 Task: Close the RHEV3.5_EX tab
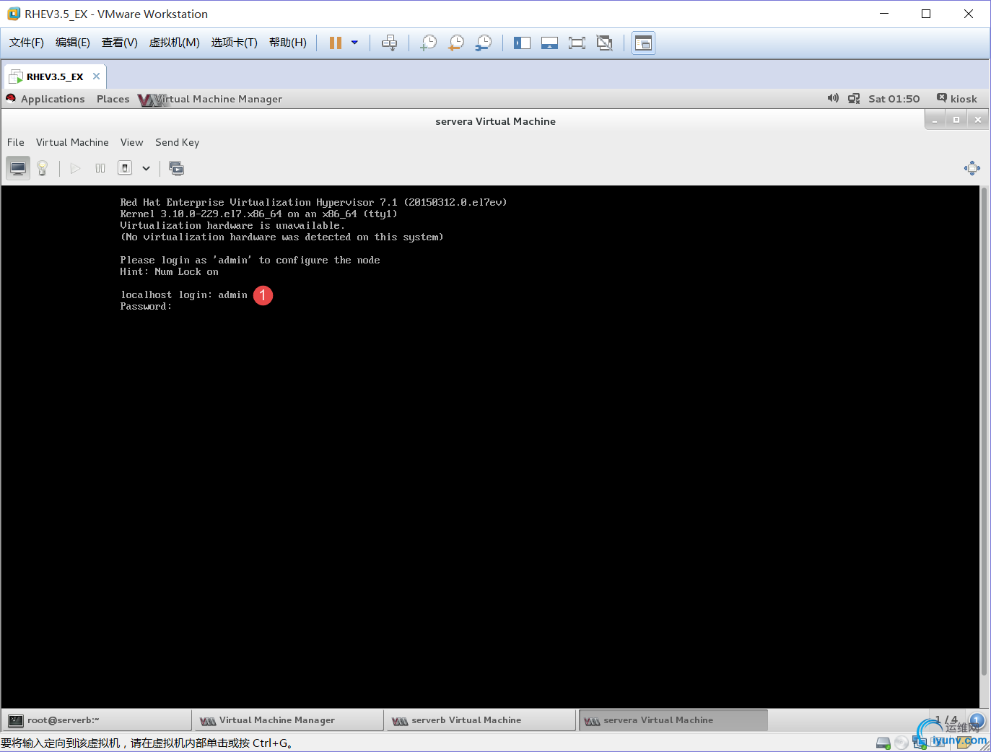tap(96, 76)
